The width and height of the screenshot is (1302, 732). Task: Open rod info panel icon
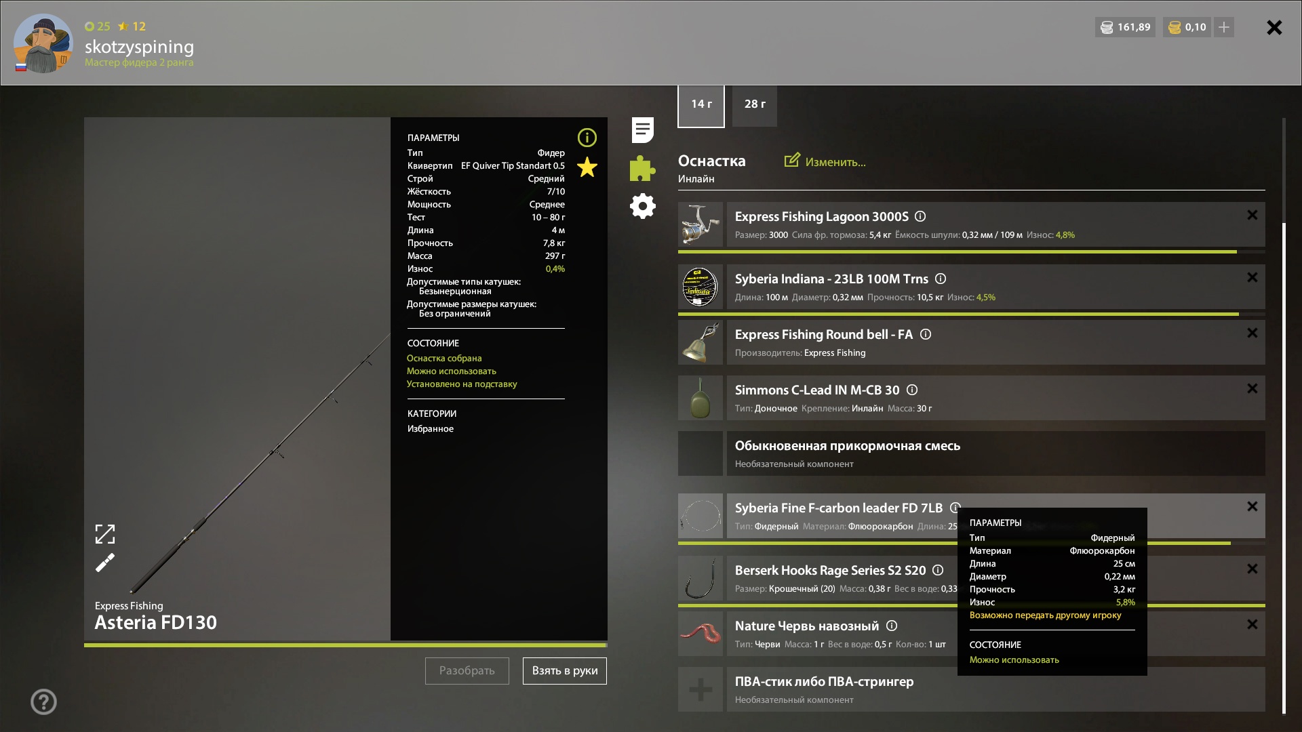tap(587, 138)
